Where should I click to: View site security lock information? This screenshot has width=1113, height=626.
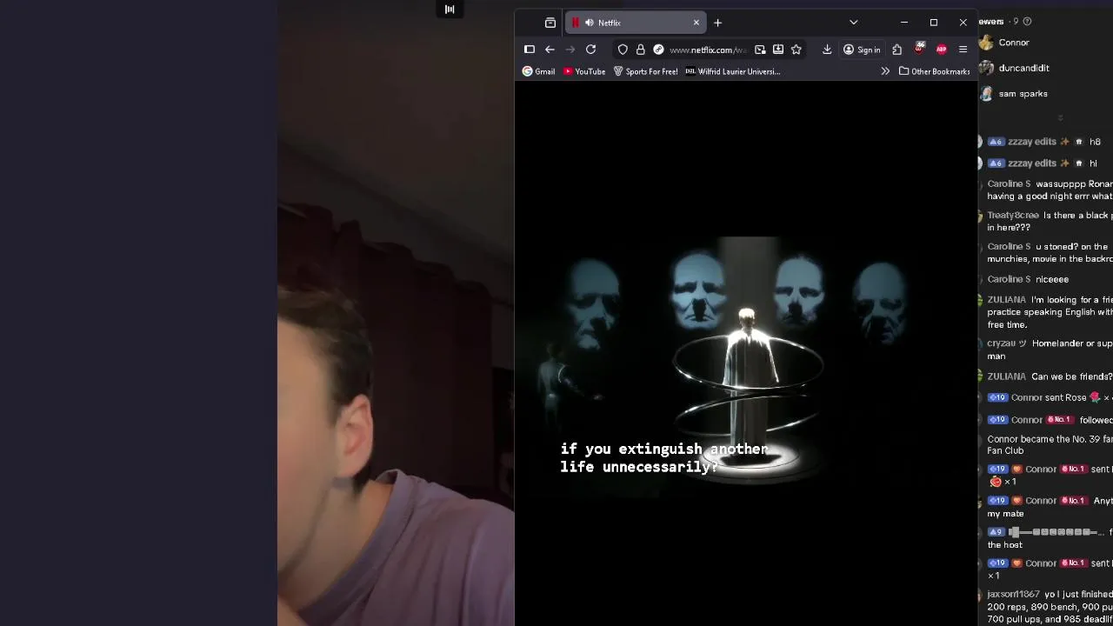tap(641, 50)
